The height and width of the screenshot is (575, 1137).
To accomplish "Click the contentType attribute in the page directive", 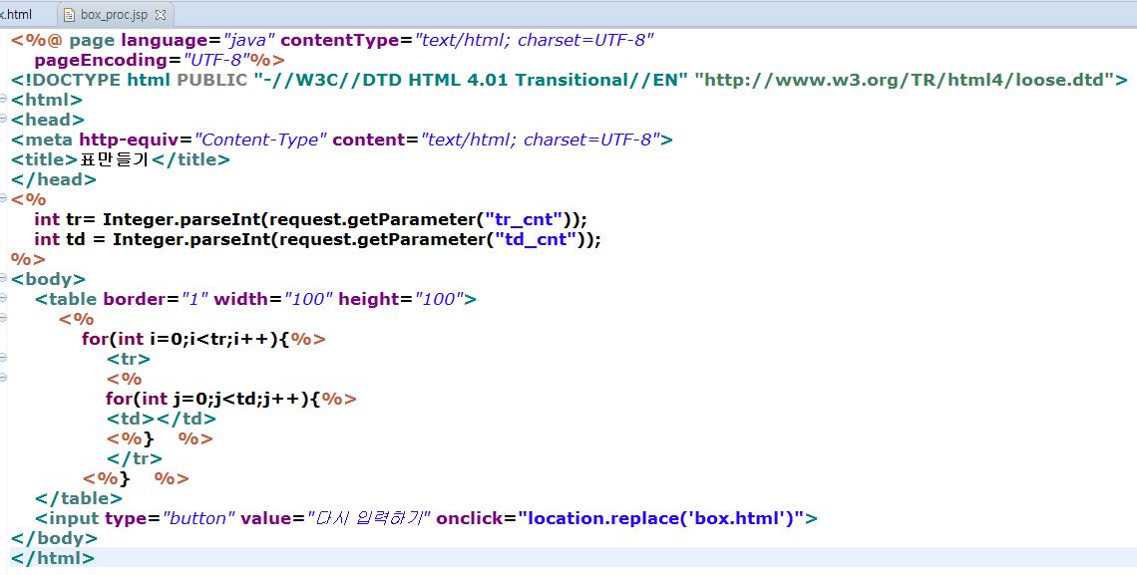I will (467, 41).
